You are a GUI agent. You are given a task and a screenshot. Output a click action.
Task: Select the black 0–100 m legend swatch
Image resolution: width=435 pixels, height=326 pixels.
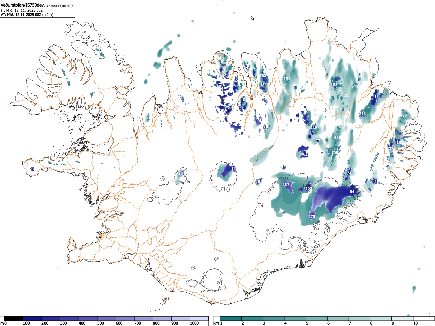14,319
